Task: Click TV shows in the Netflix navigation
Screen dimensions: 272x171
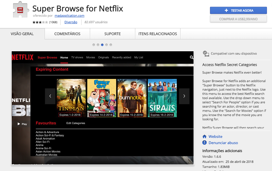Action: pos(77,57)
